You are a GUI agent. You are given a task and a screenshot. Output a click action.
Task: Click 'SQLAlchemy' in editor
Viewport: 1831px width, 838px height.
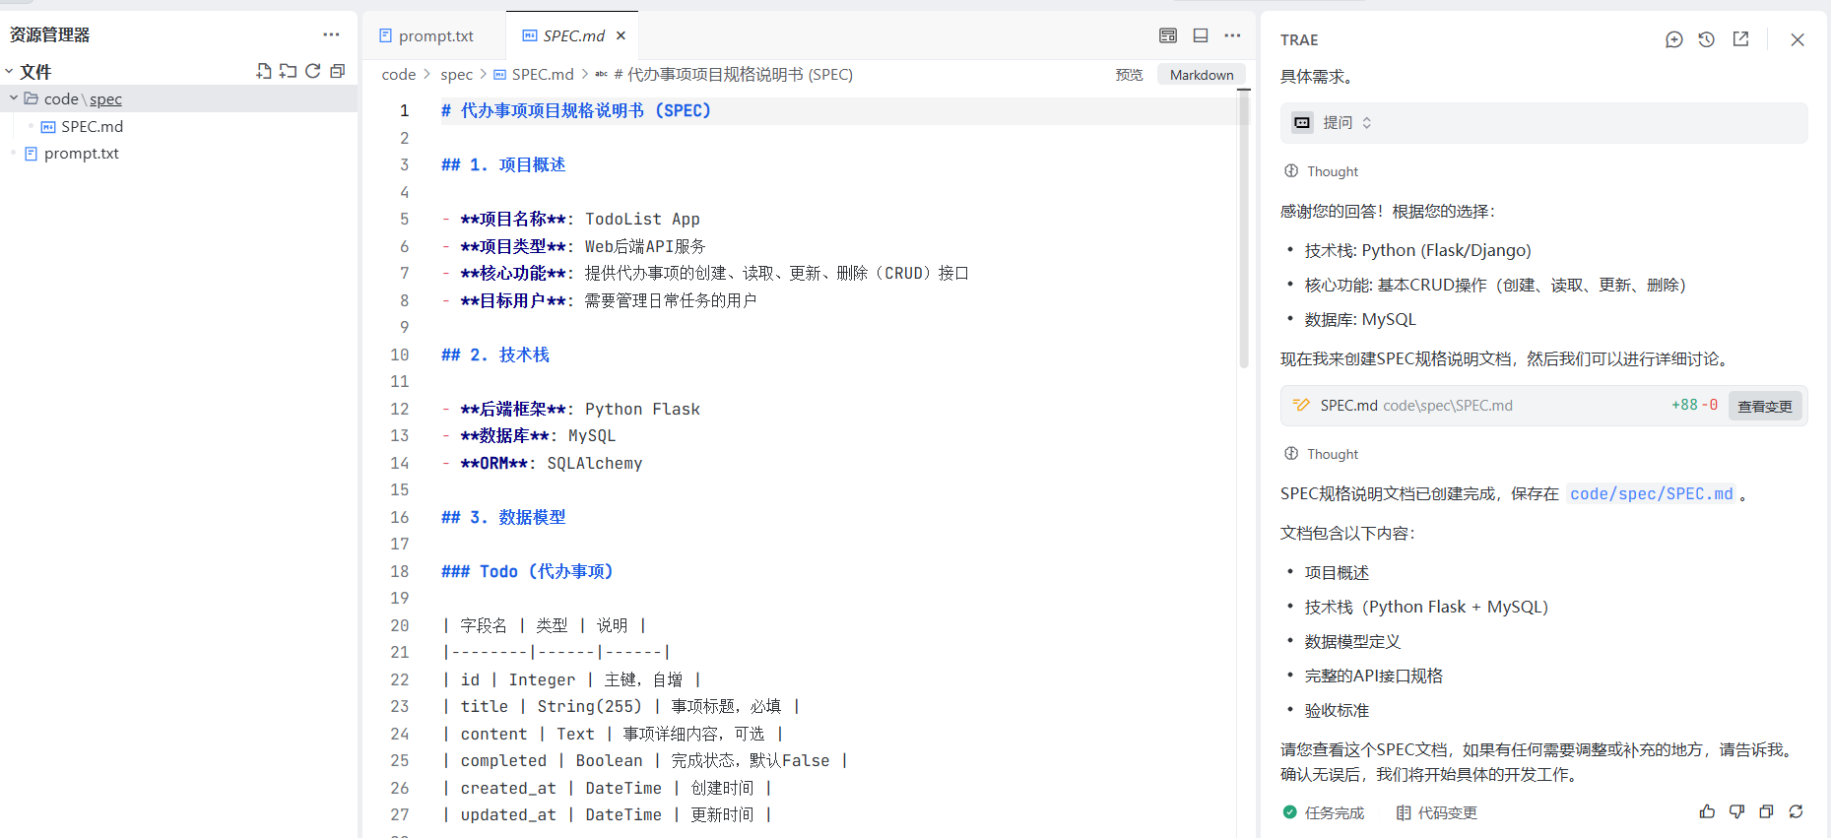point(595,463)
